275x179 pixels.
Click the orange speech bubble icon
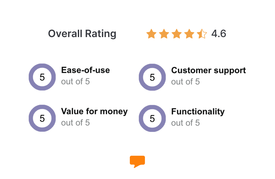(137, 162)
